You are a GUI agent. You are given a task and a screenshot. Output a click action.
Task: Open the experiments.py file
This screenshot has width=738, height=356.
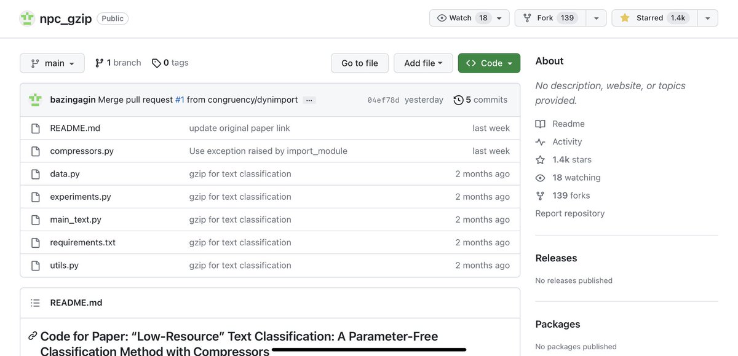pos(81,197)
